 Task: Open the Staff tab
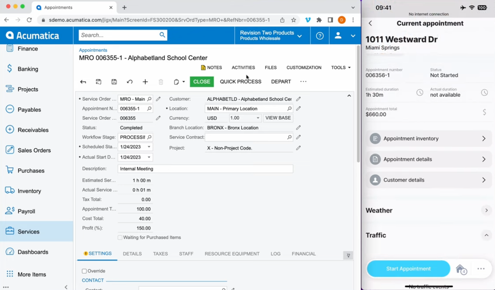click(186, 254)
